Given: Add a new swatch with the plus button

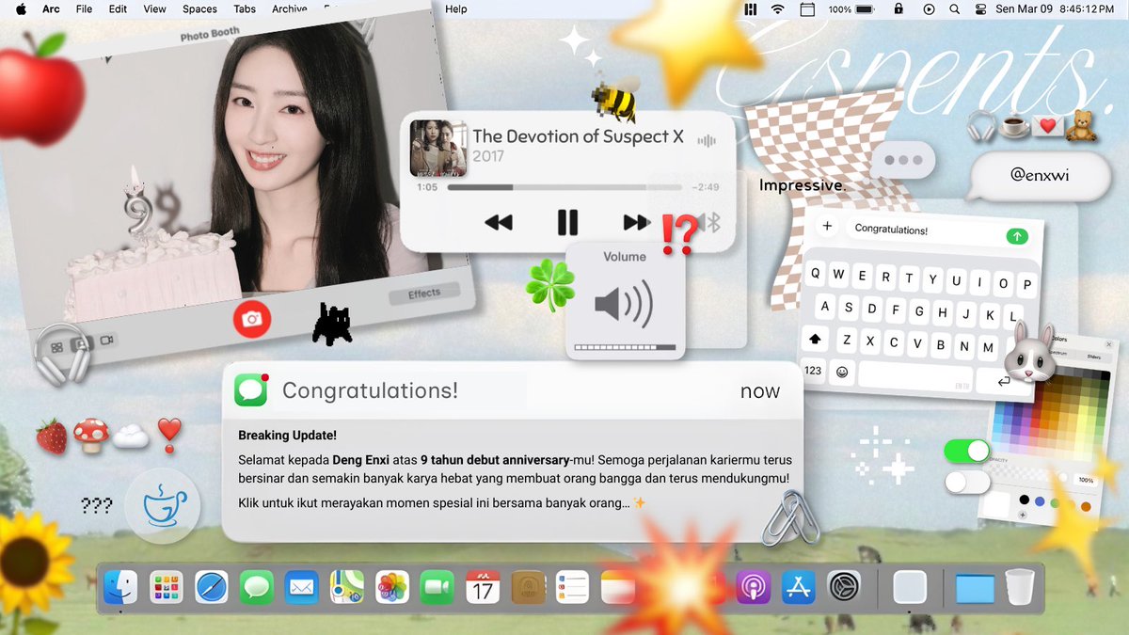Looking at the screenshot, I should point(1022,516).
